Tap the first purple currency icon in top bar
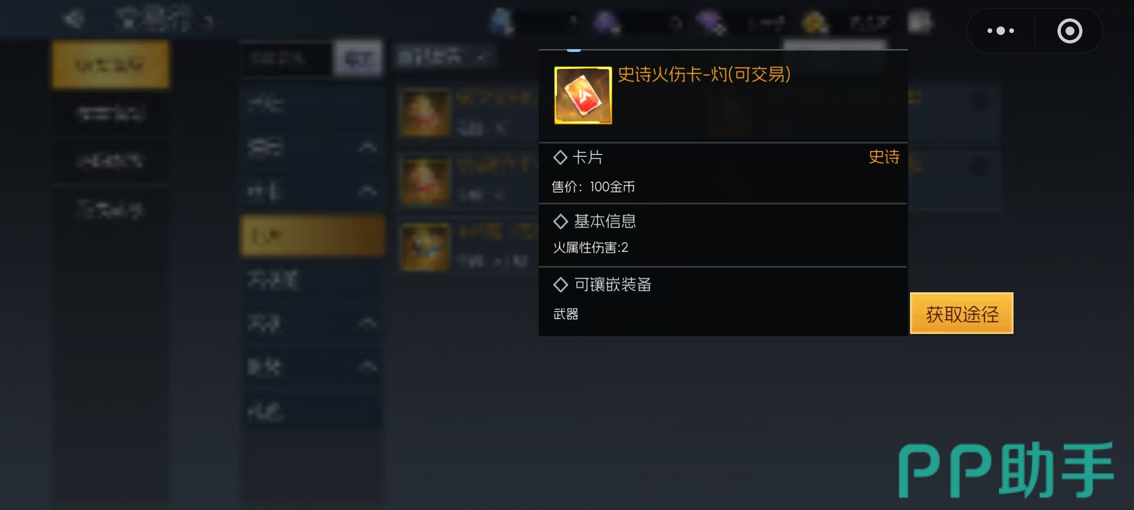Image resolution: width=1134 pixels, height=510 pixels. click(x=607, y=23)
